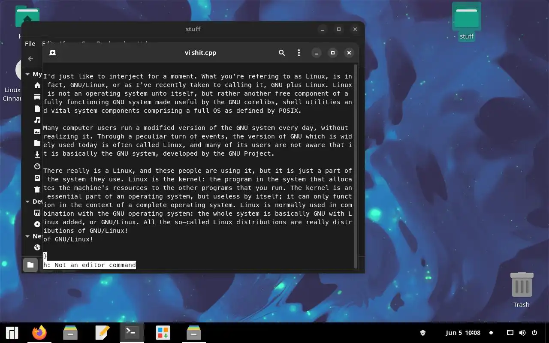Open a new tab in the terminal
Screen dimensions: 549x343
coord(53,53)
